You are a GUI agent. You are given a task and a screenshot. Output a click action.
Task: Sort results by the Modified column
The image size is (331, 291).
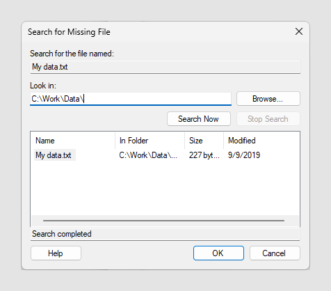coord(261,141)
